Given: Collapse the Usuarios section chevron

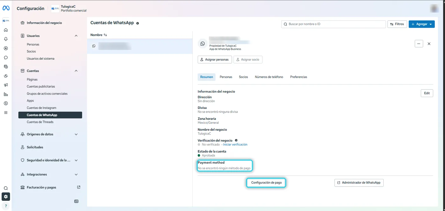Looking at the screenshot, I should coord(76,36).
